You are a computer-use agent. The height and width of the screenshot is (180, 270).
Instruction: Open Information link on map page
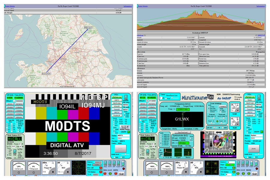pyautogui.click(x=127, y=6)
